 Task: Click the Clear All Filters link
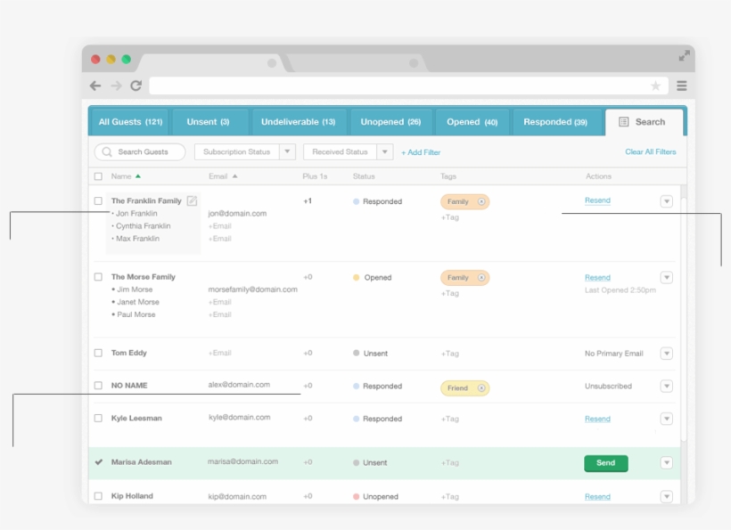tap(650, 152)
